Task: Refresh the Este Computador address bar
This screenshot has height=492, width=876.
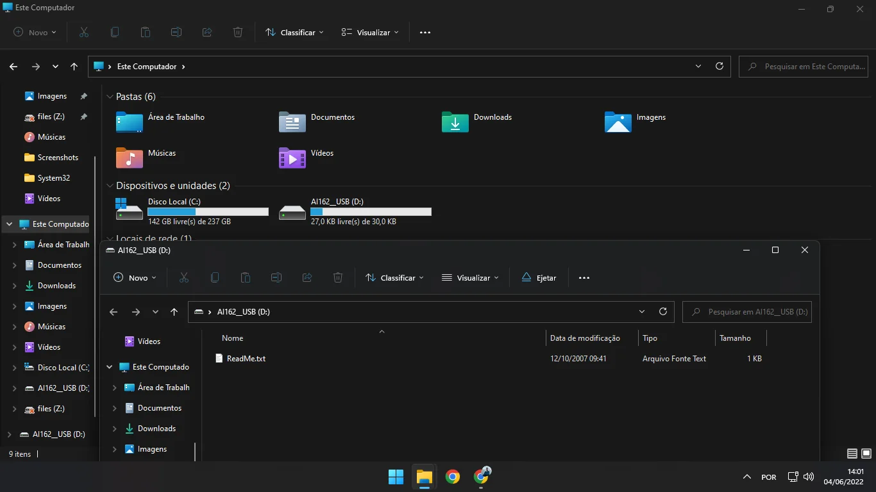Action: pos(720,66)
